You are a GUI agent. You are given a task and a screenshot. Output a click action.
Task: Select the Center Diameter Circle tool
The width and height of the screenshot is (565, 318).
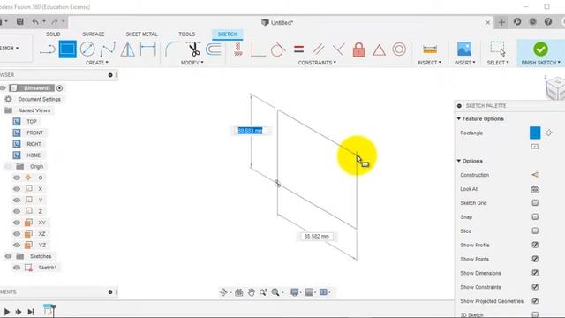pos(87,49)
